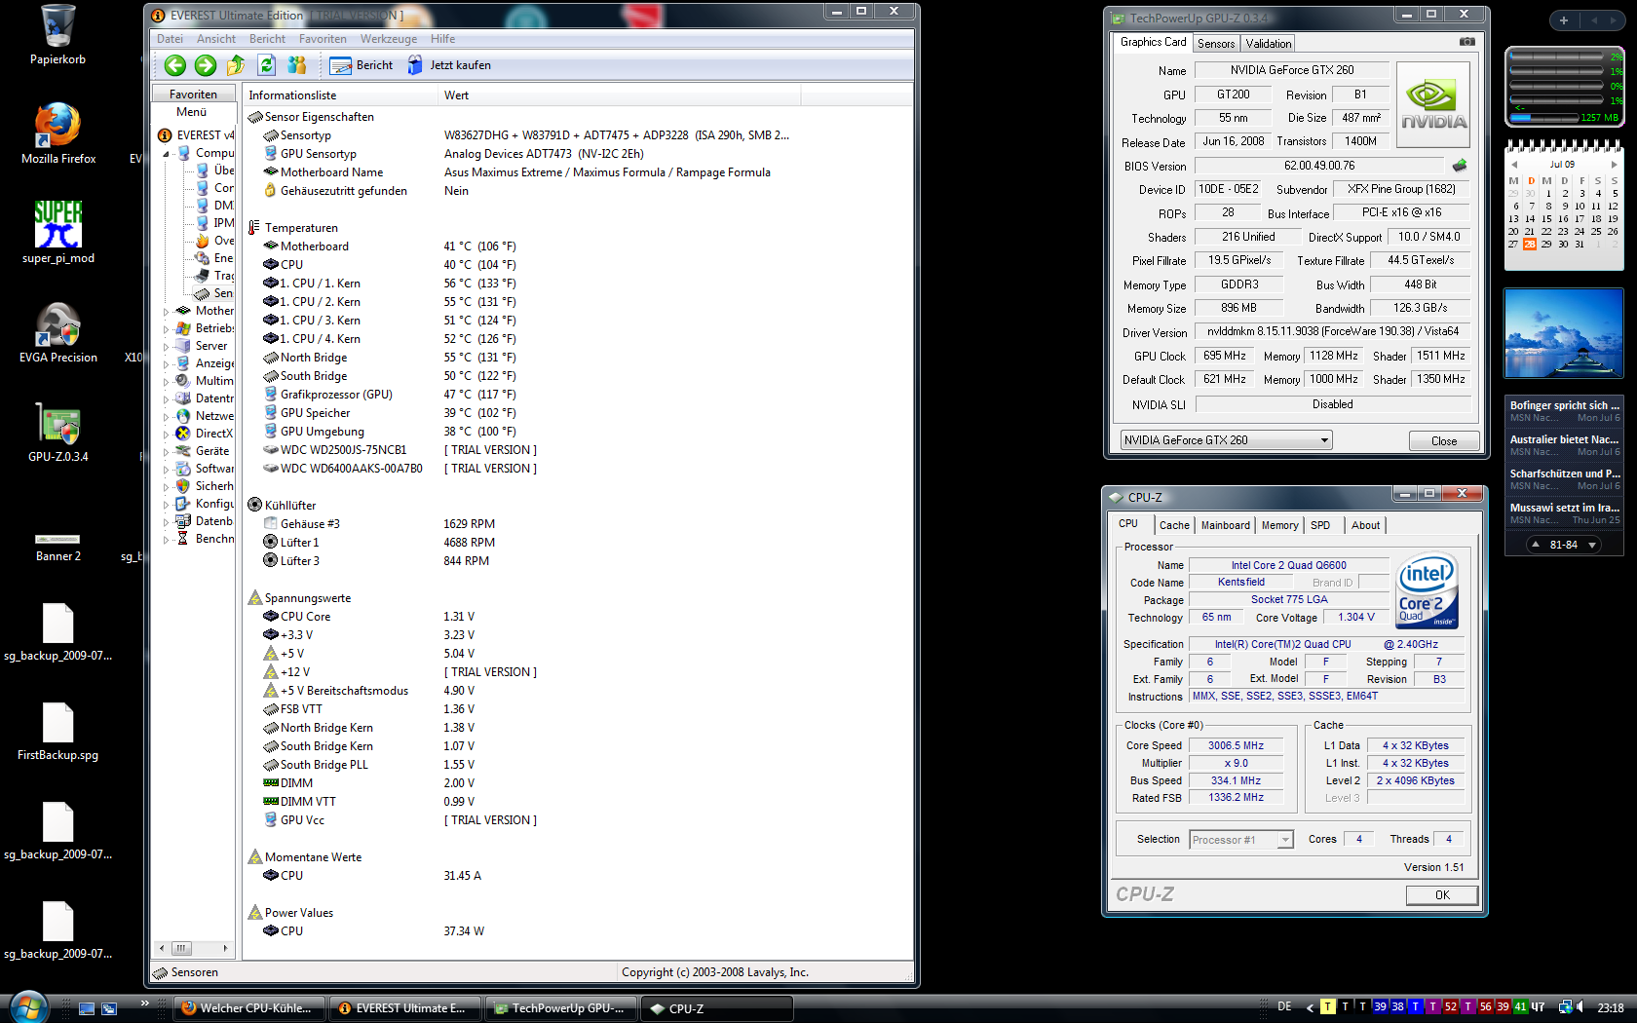
Task: Switch to the Sensors tab in GPU-Z
Action: (x=1216, y=44)
